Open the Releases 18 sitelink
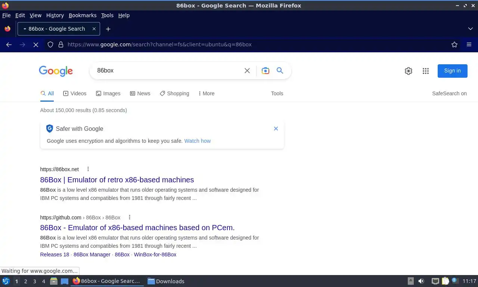Image resolution: width=478 pixels, height=287 pixels. 55,254
